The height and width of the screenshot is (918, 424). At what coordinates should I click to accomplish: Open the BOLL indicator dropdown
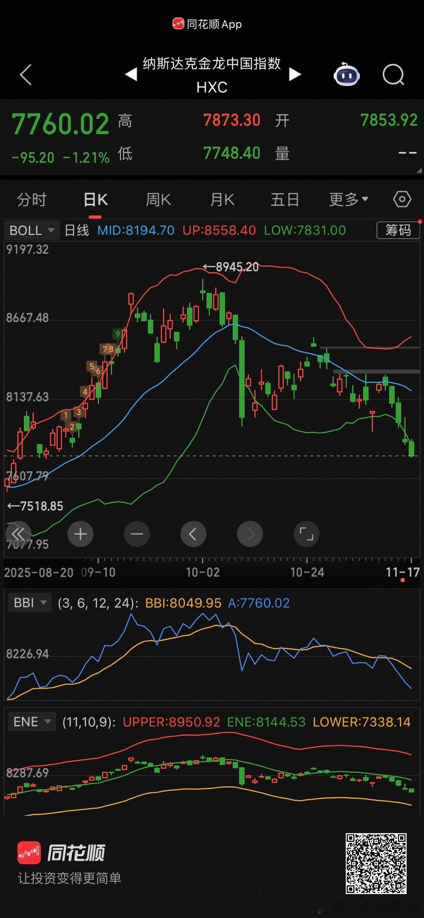pos(31,230)
